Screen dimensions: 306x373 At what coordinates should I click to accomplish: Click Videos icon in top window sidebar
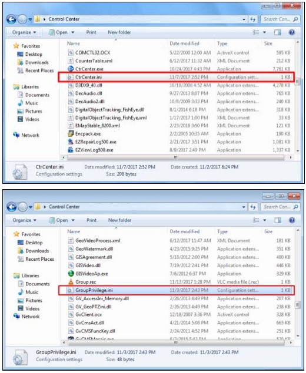coord(20,119)
